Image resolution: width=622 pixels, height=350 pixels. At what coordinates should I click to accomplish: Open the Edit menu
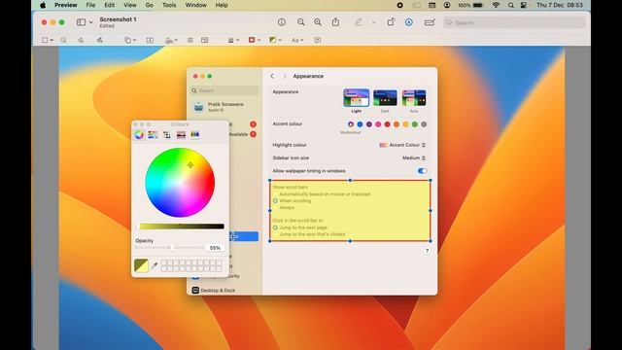point(109,5)
